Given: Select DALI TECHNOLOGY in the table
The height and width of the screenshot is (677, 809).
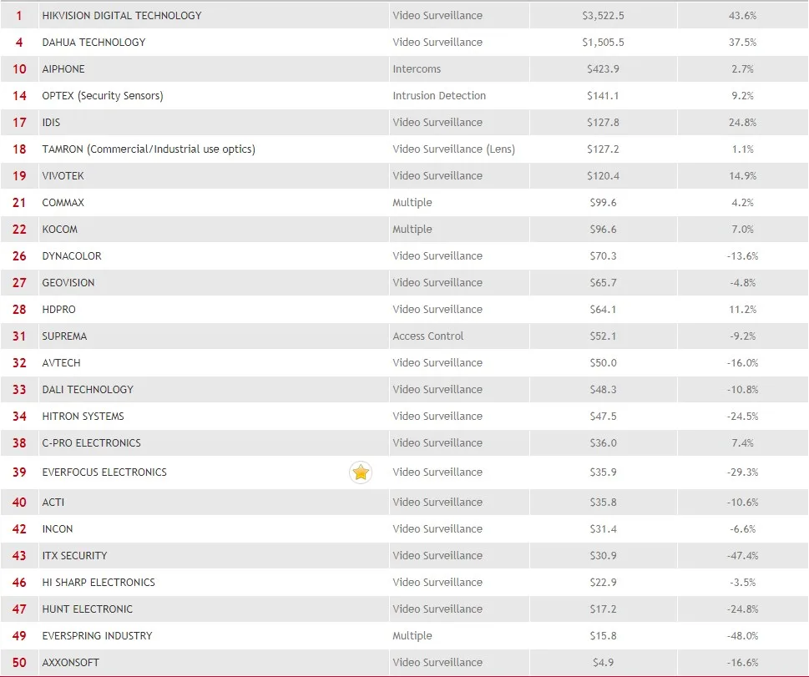Looking at the screenshot, I should [x=88, y=390].
